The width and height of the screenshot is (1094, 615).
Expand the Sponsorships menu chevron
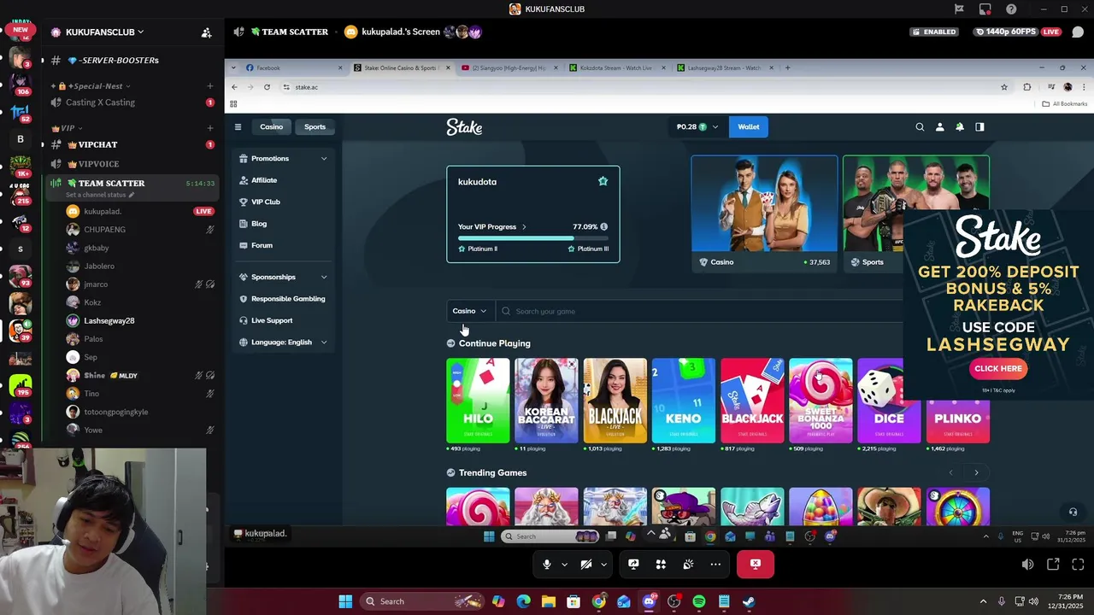point(324,277)
